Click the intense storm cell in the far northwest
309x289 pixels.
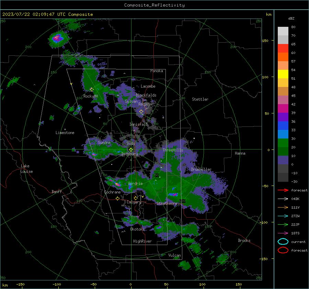pos(57,38)
